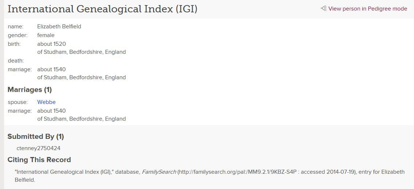Select the name value Elizabeth Belfield
414x189 pixels.
(59, 27)
